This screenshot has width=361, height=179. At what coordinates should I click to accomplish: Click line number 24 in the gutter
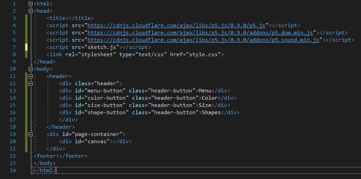coord(13,170)
